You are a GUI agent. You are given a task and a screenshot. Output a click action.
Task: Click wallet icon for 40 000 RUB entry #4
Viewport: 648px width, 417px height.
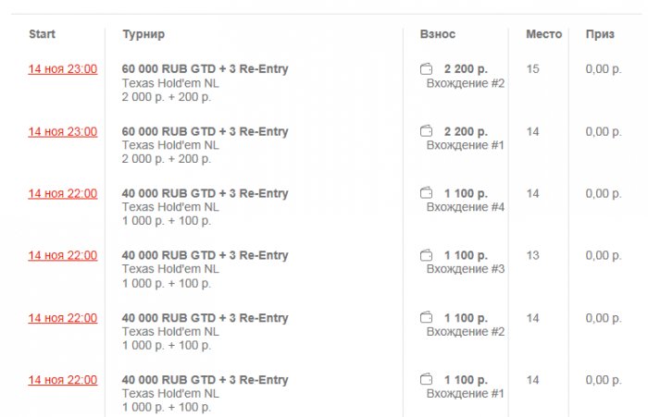point(427,193)
